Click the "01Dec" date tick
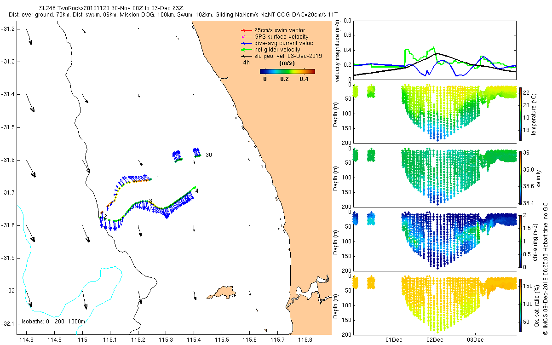The height and width of the screenshot is (345, 552). coord(394,340)
